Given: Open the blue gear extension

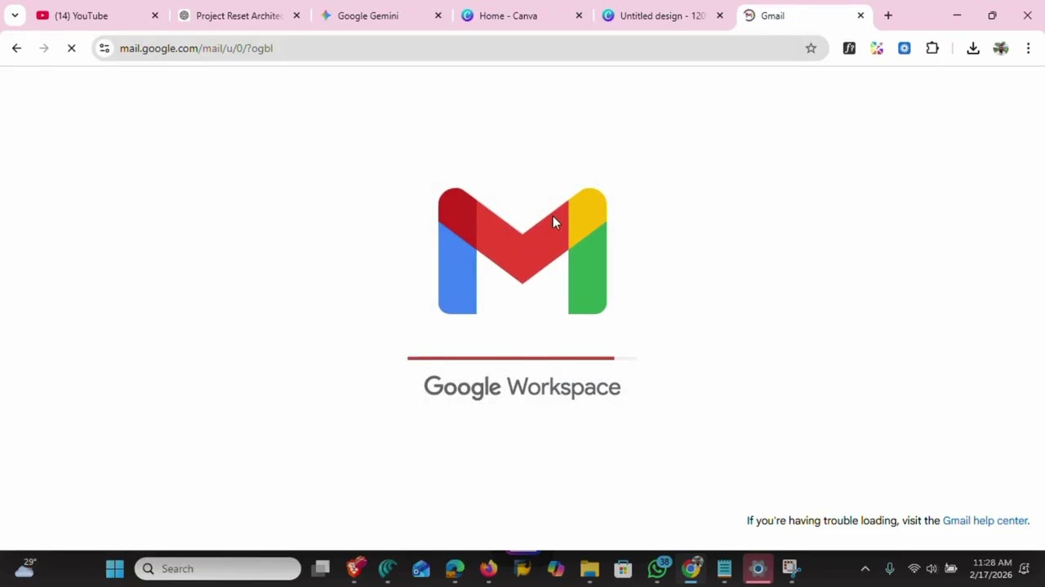Looking at the screenshot, I should (904, 48).
